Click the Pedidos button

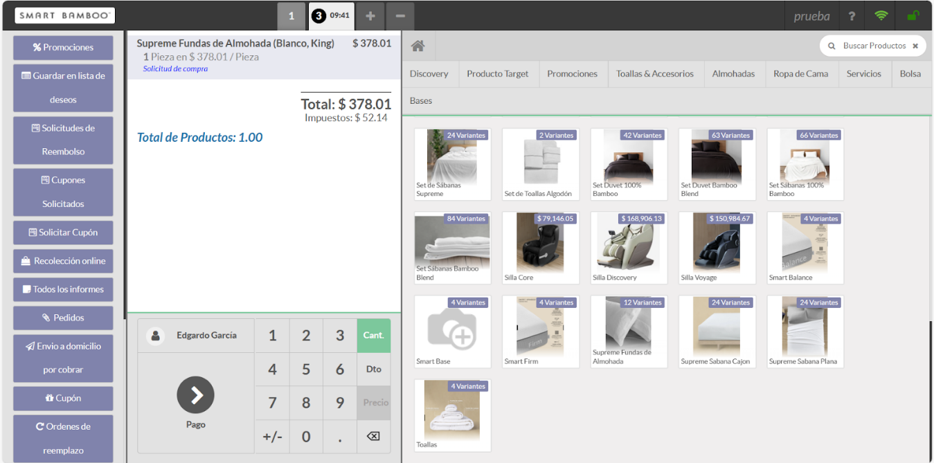(x=63, y=318)
